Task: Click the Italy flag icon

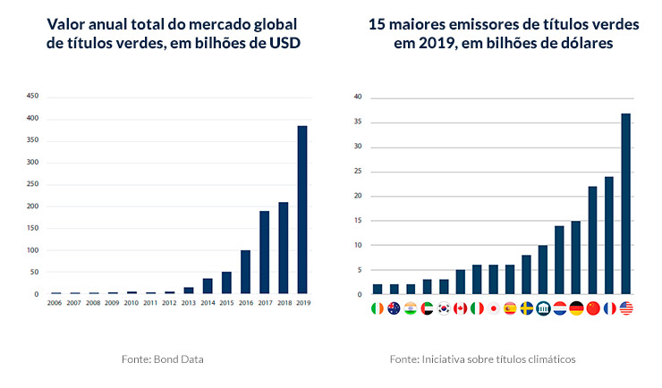Action: click(x=477, y=308)
